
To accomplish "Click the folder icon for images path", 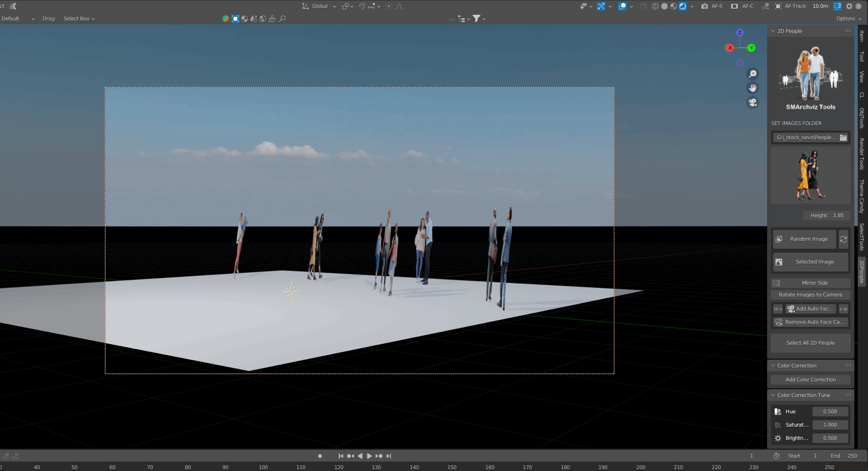I will coord(843,138).
